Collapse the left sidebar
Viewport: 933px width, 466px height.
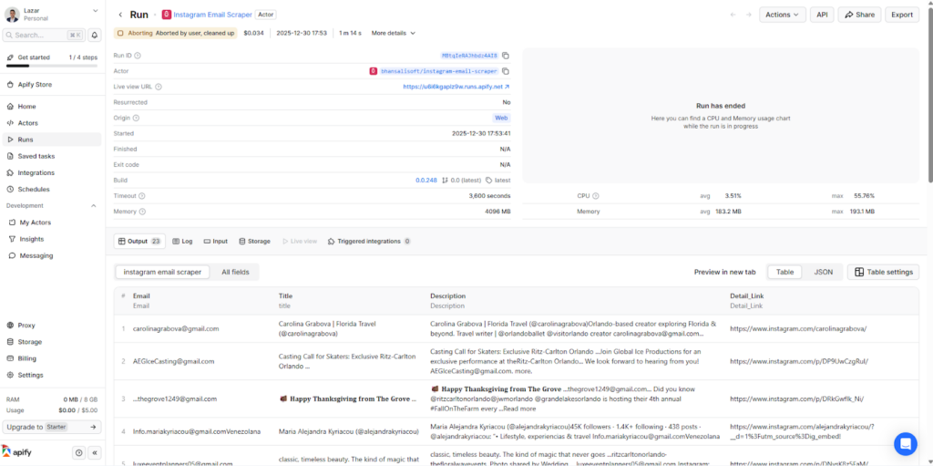(95, 452)
